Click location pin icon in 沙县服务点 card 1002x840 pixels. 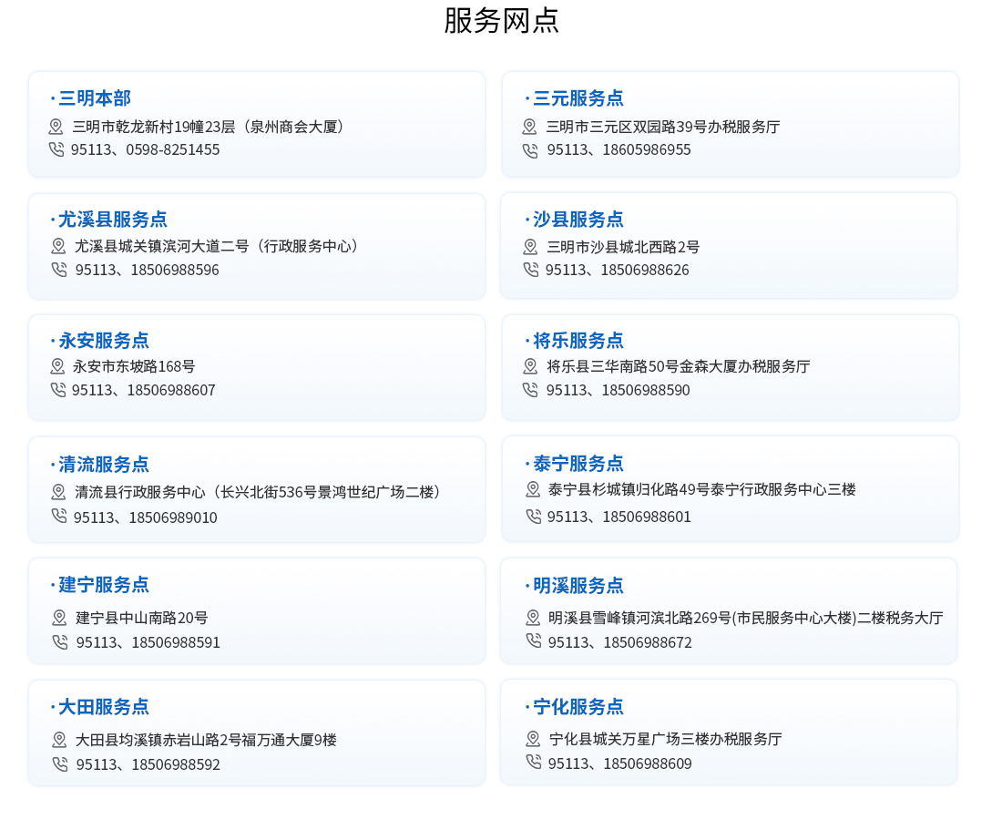click(530, 247)
